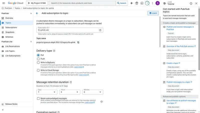This screenshot has width=200, height=113.
Task: Activate Cloud Shell terminal icon
Action: coord(142,3)
